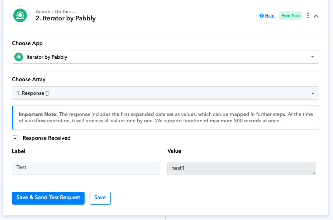Open the Help link
The height and width of the screenshot is (220, 333).
270,16
